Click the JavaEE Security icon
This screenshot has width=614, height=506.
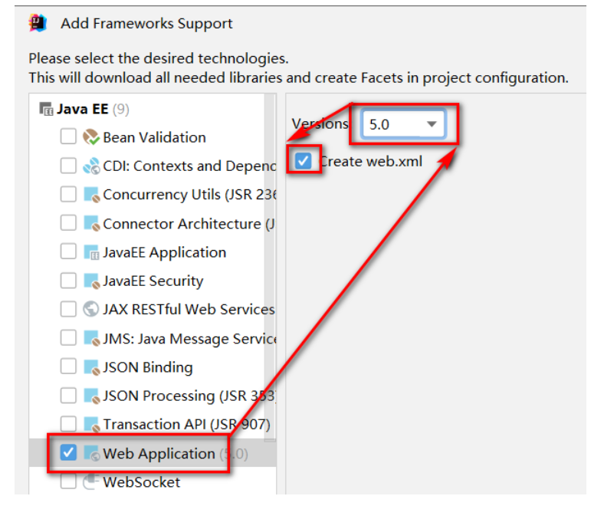click(x=92, y=281)
